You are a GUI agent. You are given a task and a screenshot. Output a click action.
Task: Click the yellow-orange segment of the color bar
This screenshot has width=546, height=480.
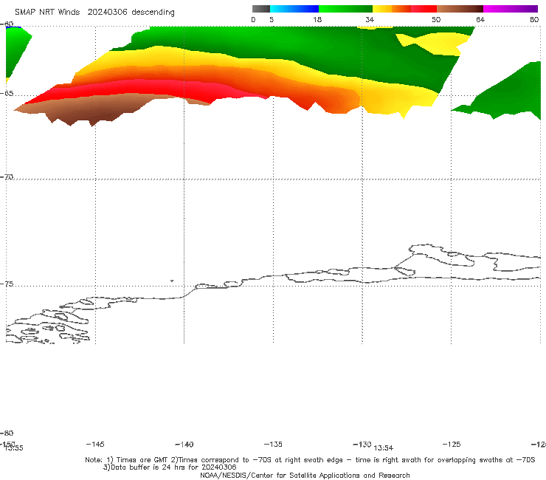tap(392, 9)
